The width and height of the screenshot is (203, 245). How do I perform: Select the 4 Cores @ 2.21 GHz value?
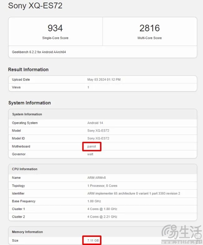(x=102, y=217)
